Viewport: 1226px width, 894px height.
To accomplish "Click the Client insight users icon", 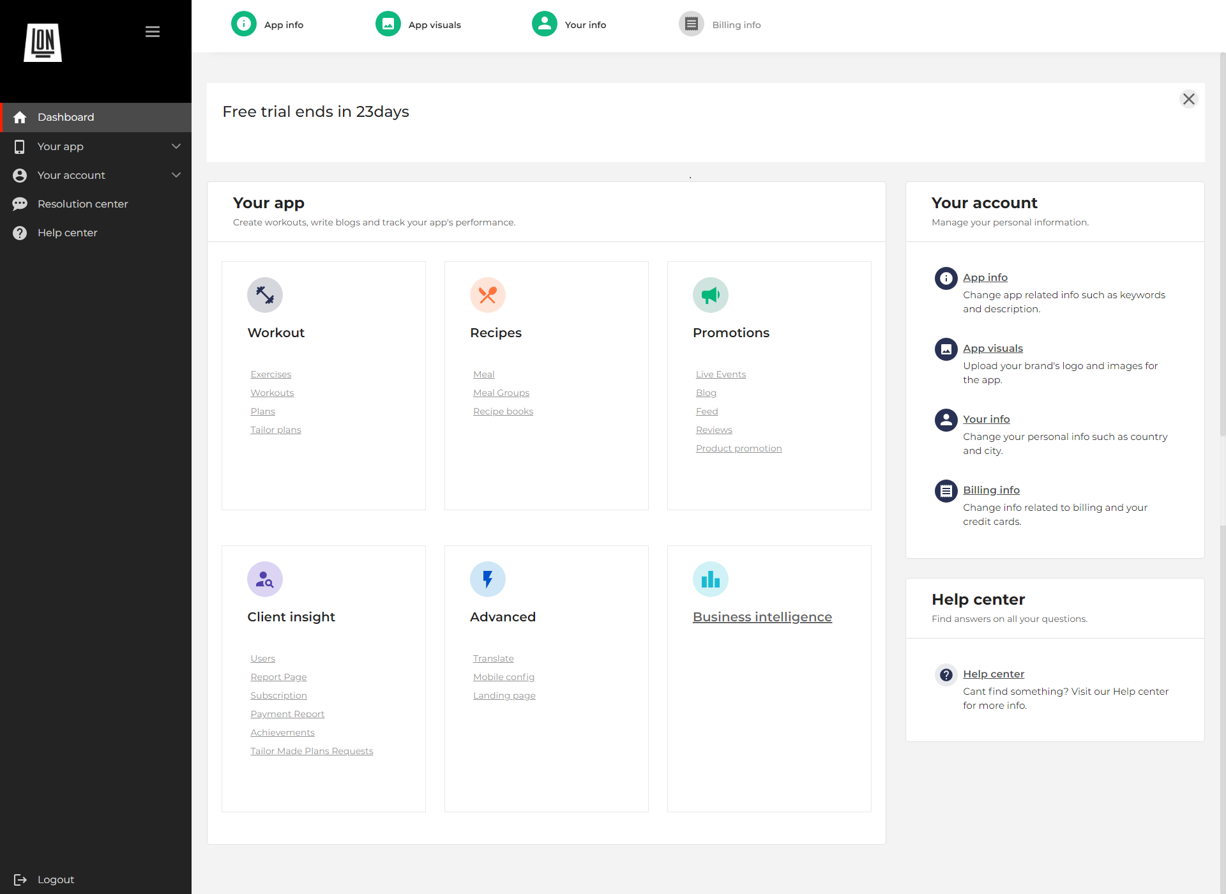I will tap(264, 579).
